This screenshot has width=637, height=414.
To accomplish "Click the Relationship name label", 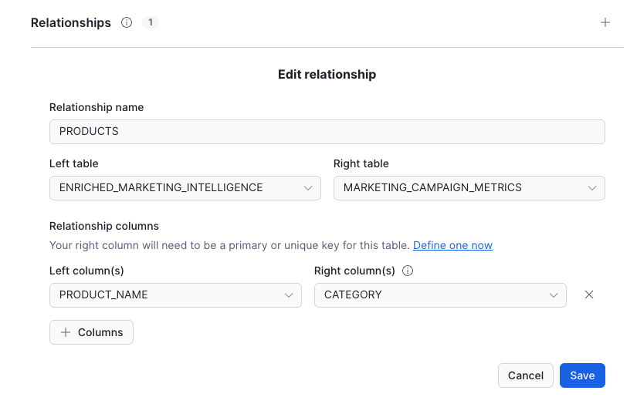I will (x=97, y=107).
